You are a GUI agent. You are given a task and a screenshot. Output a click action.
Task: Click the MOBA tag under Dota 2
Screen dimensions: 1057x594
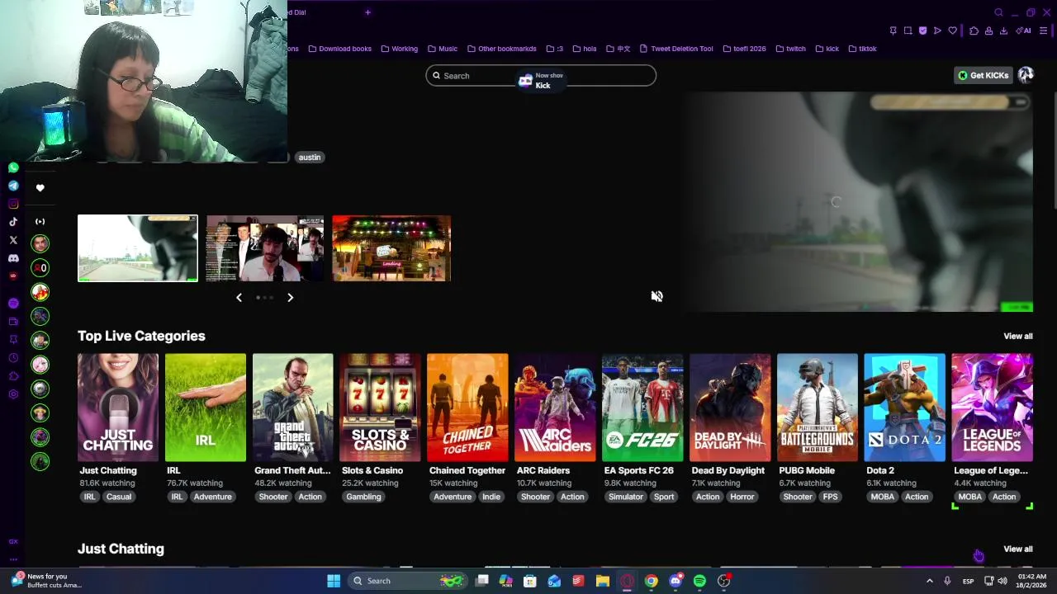pos(882,497)
